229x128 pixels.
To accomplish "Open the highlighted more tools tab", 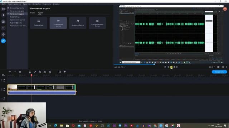I will click(3, 41).
